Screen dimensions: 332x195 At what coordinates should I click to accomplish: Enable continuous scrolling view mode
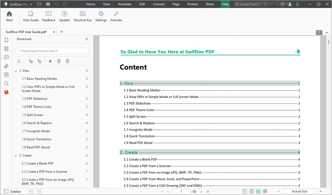[x=258, y=191]
